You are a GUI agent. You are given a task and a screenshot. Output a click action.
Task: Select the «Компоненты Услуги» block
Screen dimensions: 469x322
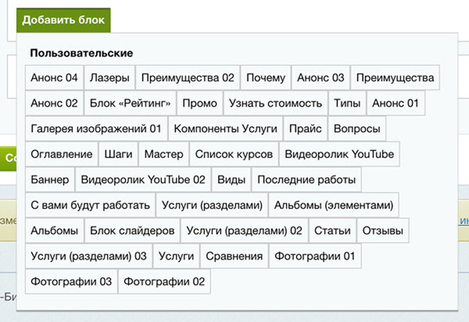click(226, 129)
